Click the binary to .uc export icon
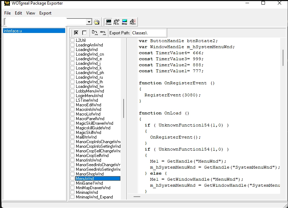This screenshot has height=208, width=288. pos(103,33)
